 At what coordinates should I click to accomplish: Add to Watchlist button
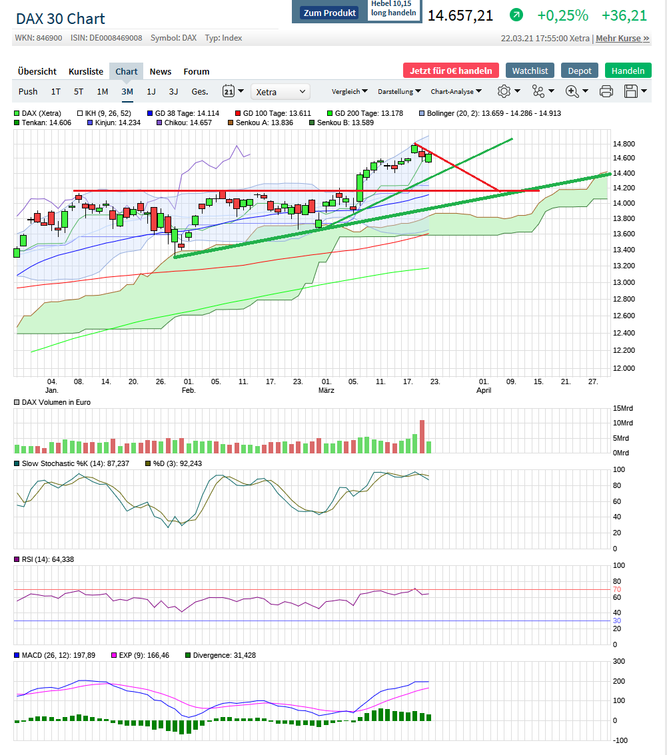[530, 71]
